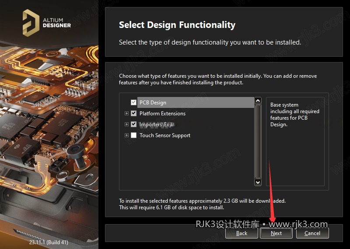350x249 pixels.
Task: Go Back to the previous step
Action: tap(241, 233)
